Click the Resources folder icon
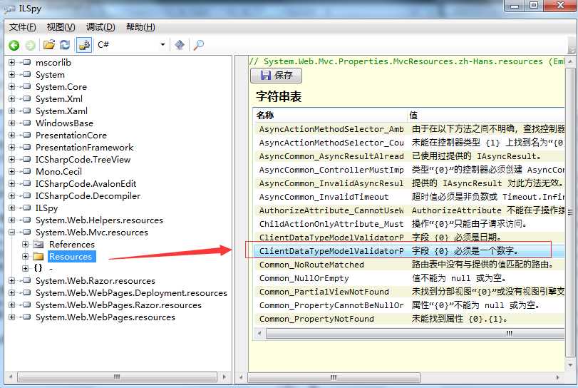This screenshot has width=578, height=388. pyautogui.click(x=38, y=256)
